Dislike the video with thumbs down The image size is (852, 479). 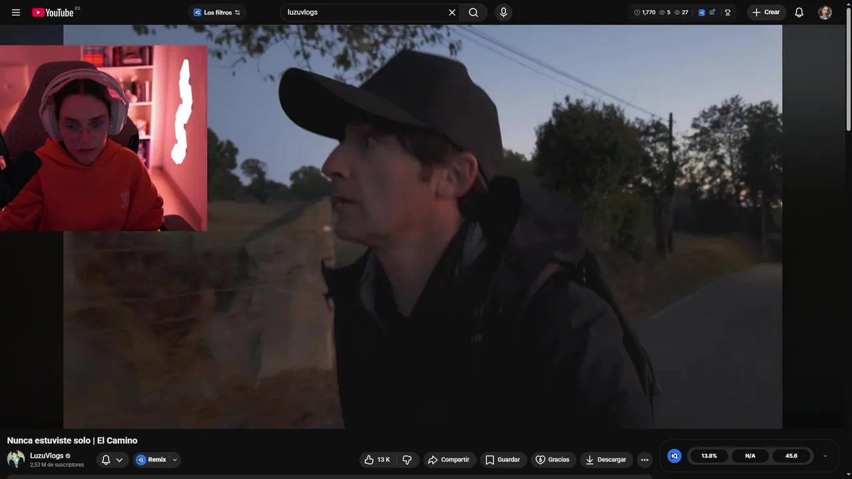pyautogui.click(x=407, y=460)
